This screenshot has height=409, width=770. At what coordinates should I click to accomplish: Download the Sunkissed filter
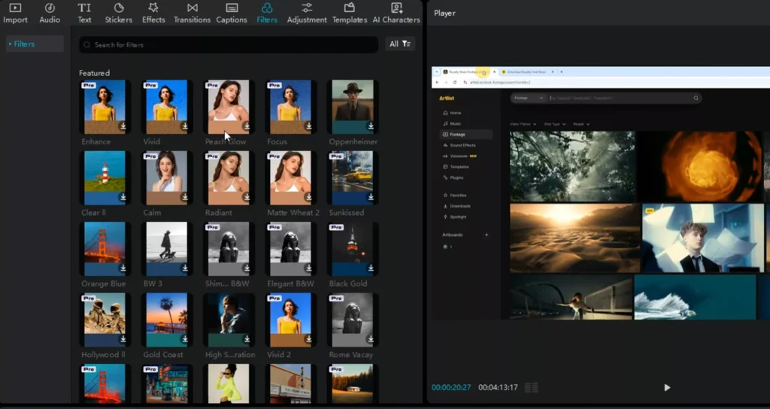pyautogui.click(x=370, y=197)
